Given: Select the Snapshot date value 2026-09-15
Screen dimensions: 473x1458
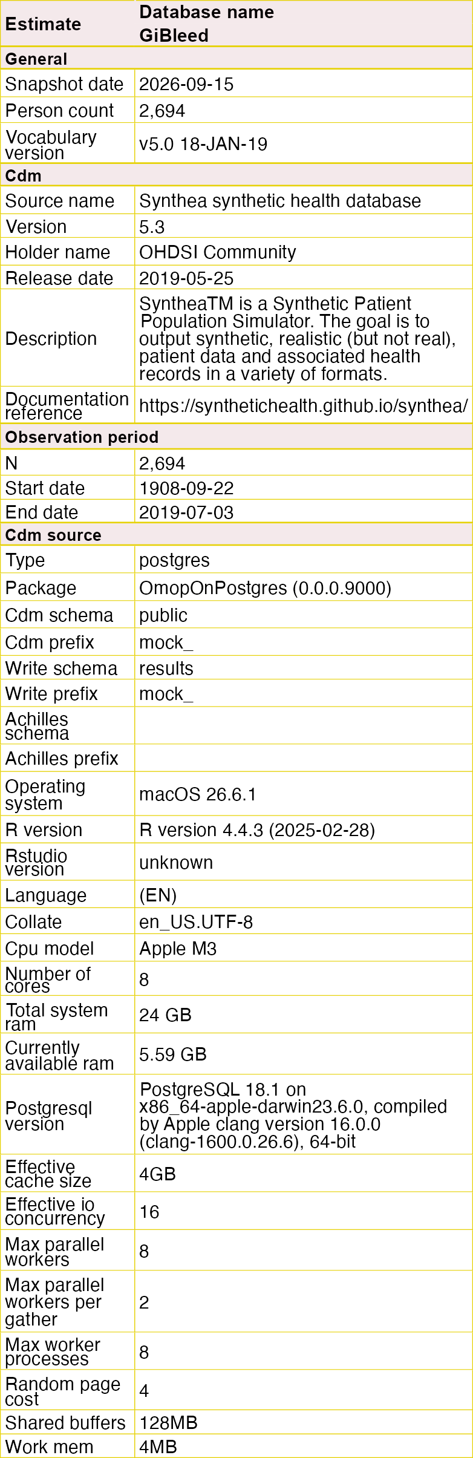Looking at the screenshot, I should pos(304,83).
